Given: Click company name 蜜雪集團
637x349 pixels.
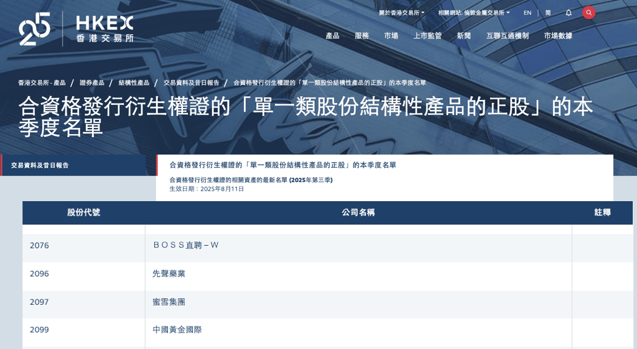Looking at the screenshot, I should tap(169, 302).
